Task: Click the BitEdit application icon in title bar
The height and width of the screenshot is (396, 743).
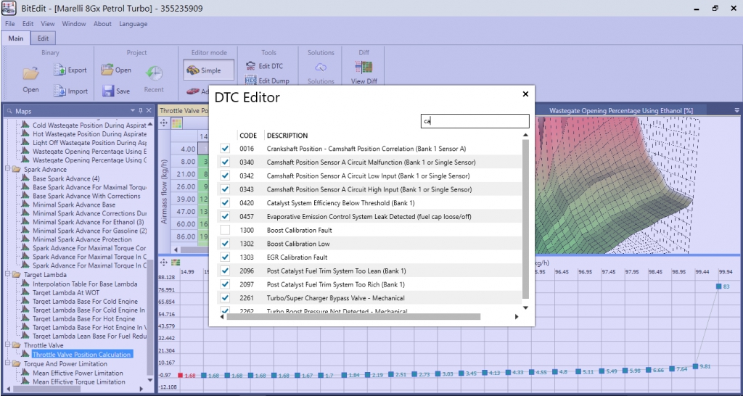Action: point(9,9)
